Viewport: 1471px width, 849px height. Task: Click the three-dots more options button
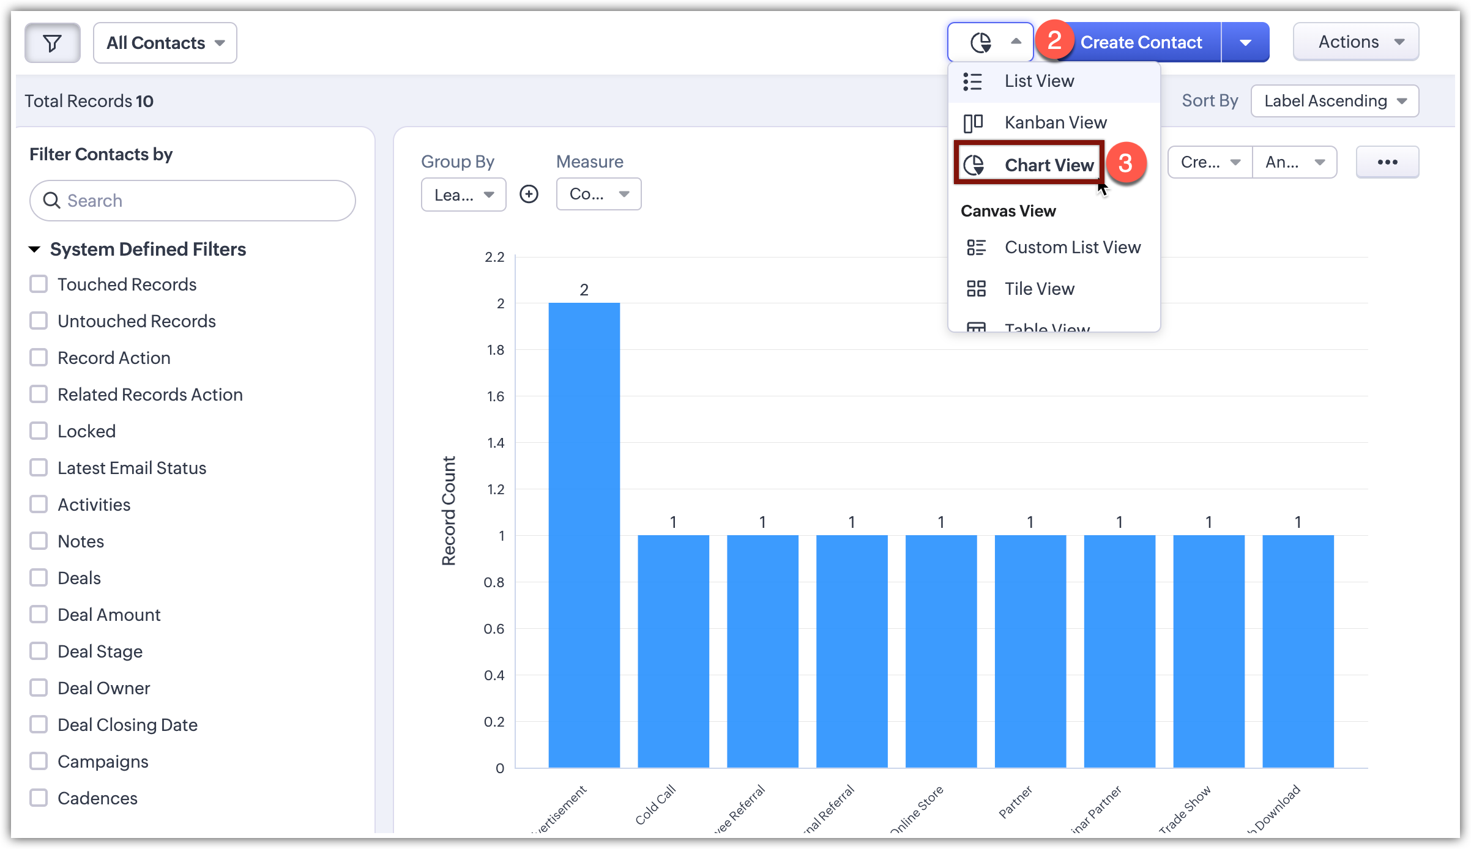point(1387,162)
